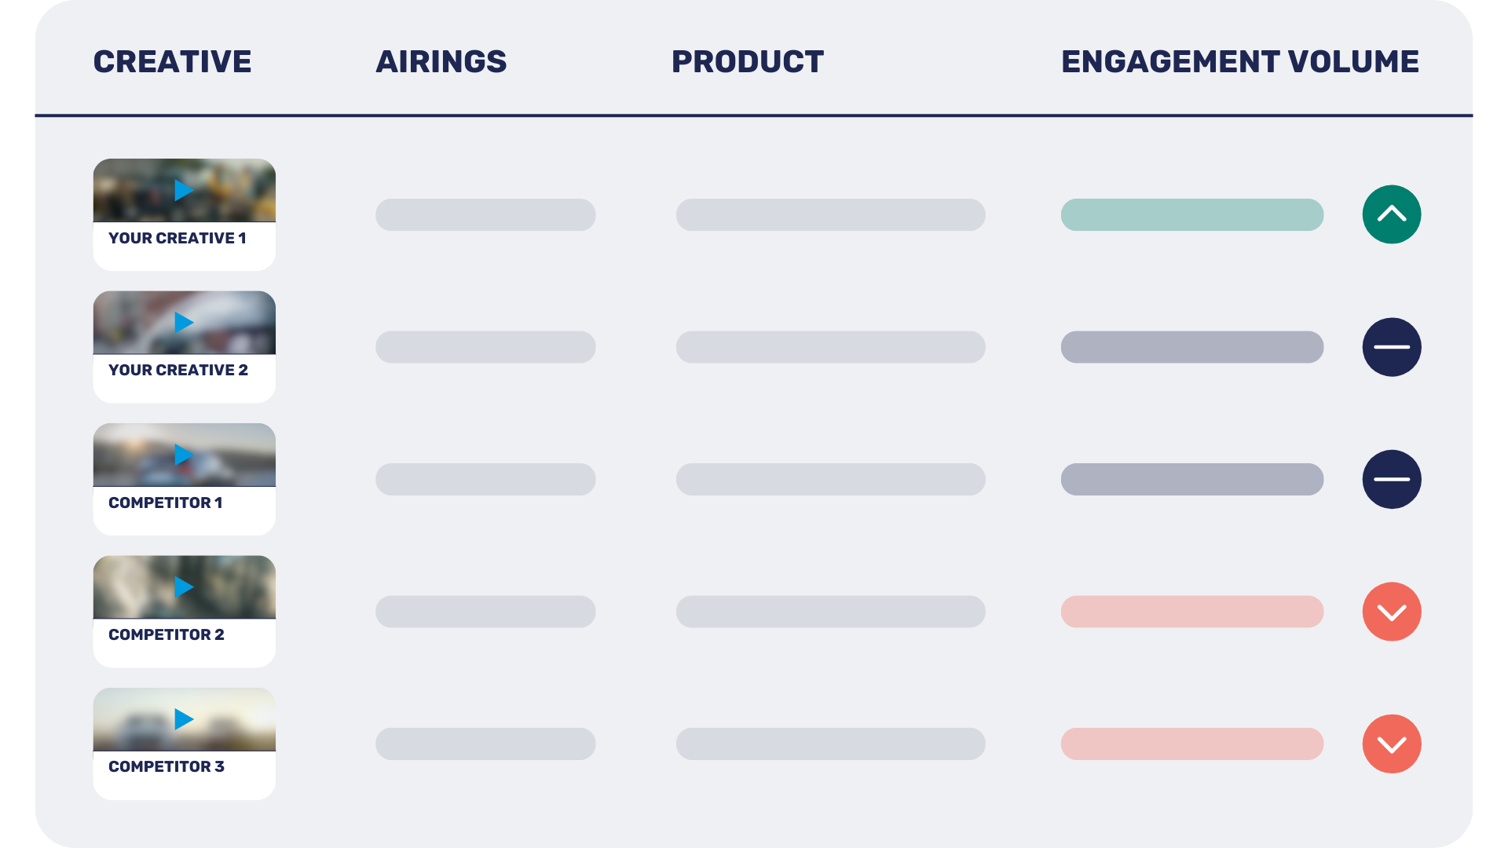Click Competitor 2 red down-arrow icon

click(1392, 612)
